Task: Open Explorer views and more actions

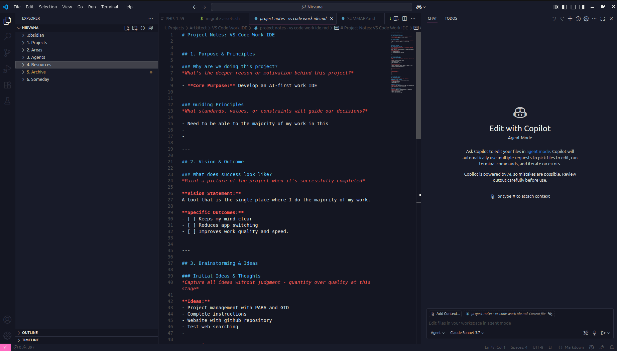Action: click(151, 19)
